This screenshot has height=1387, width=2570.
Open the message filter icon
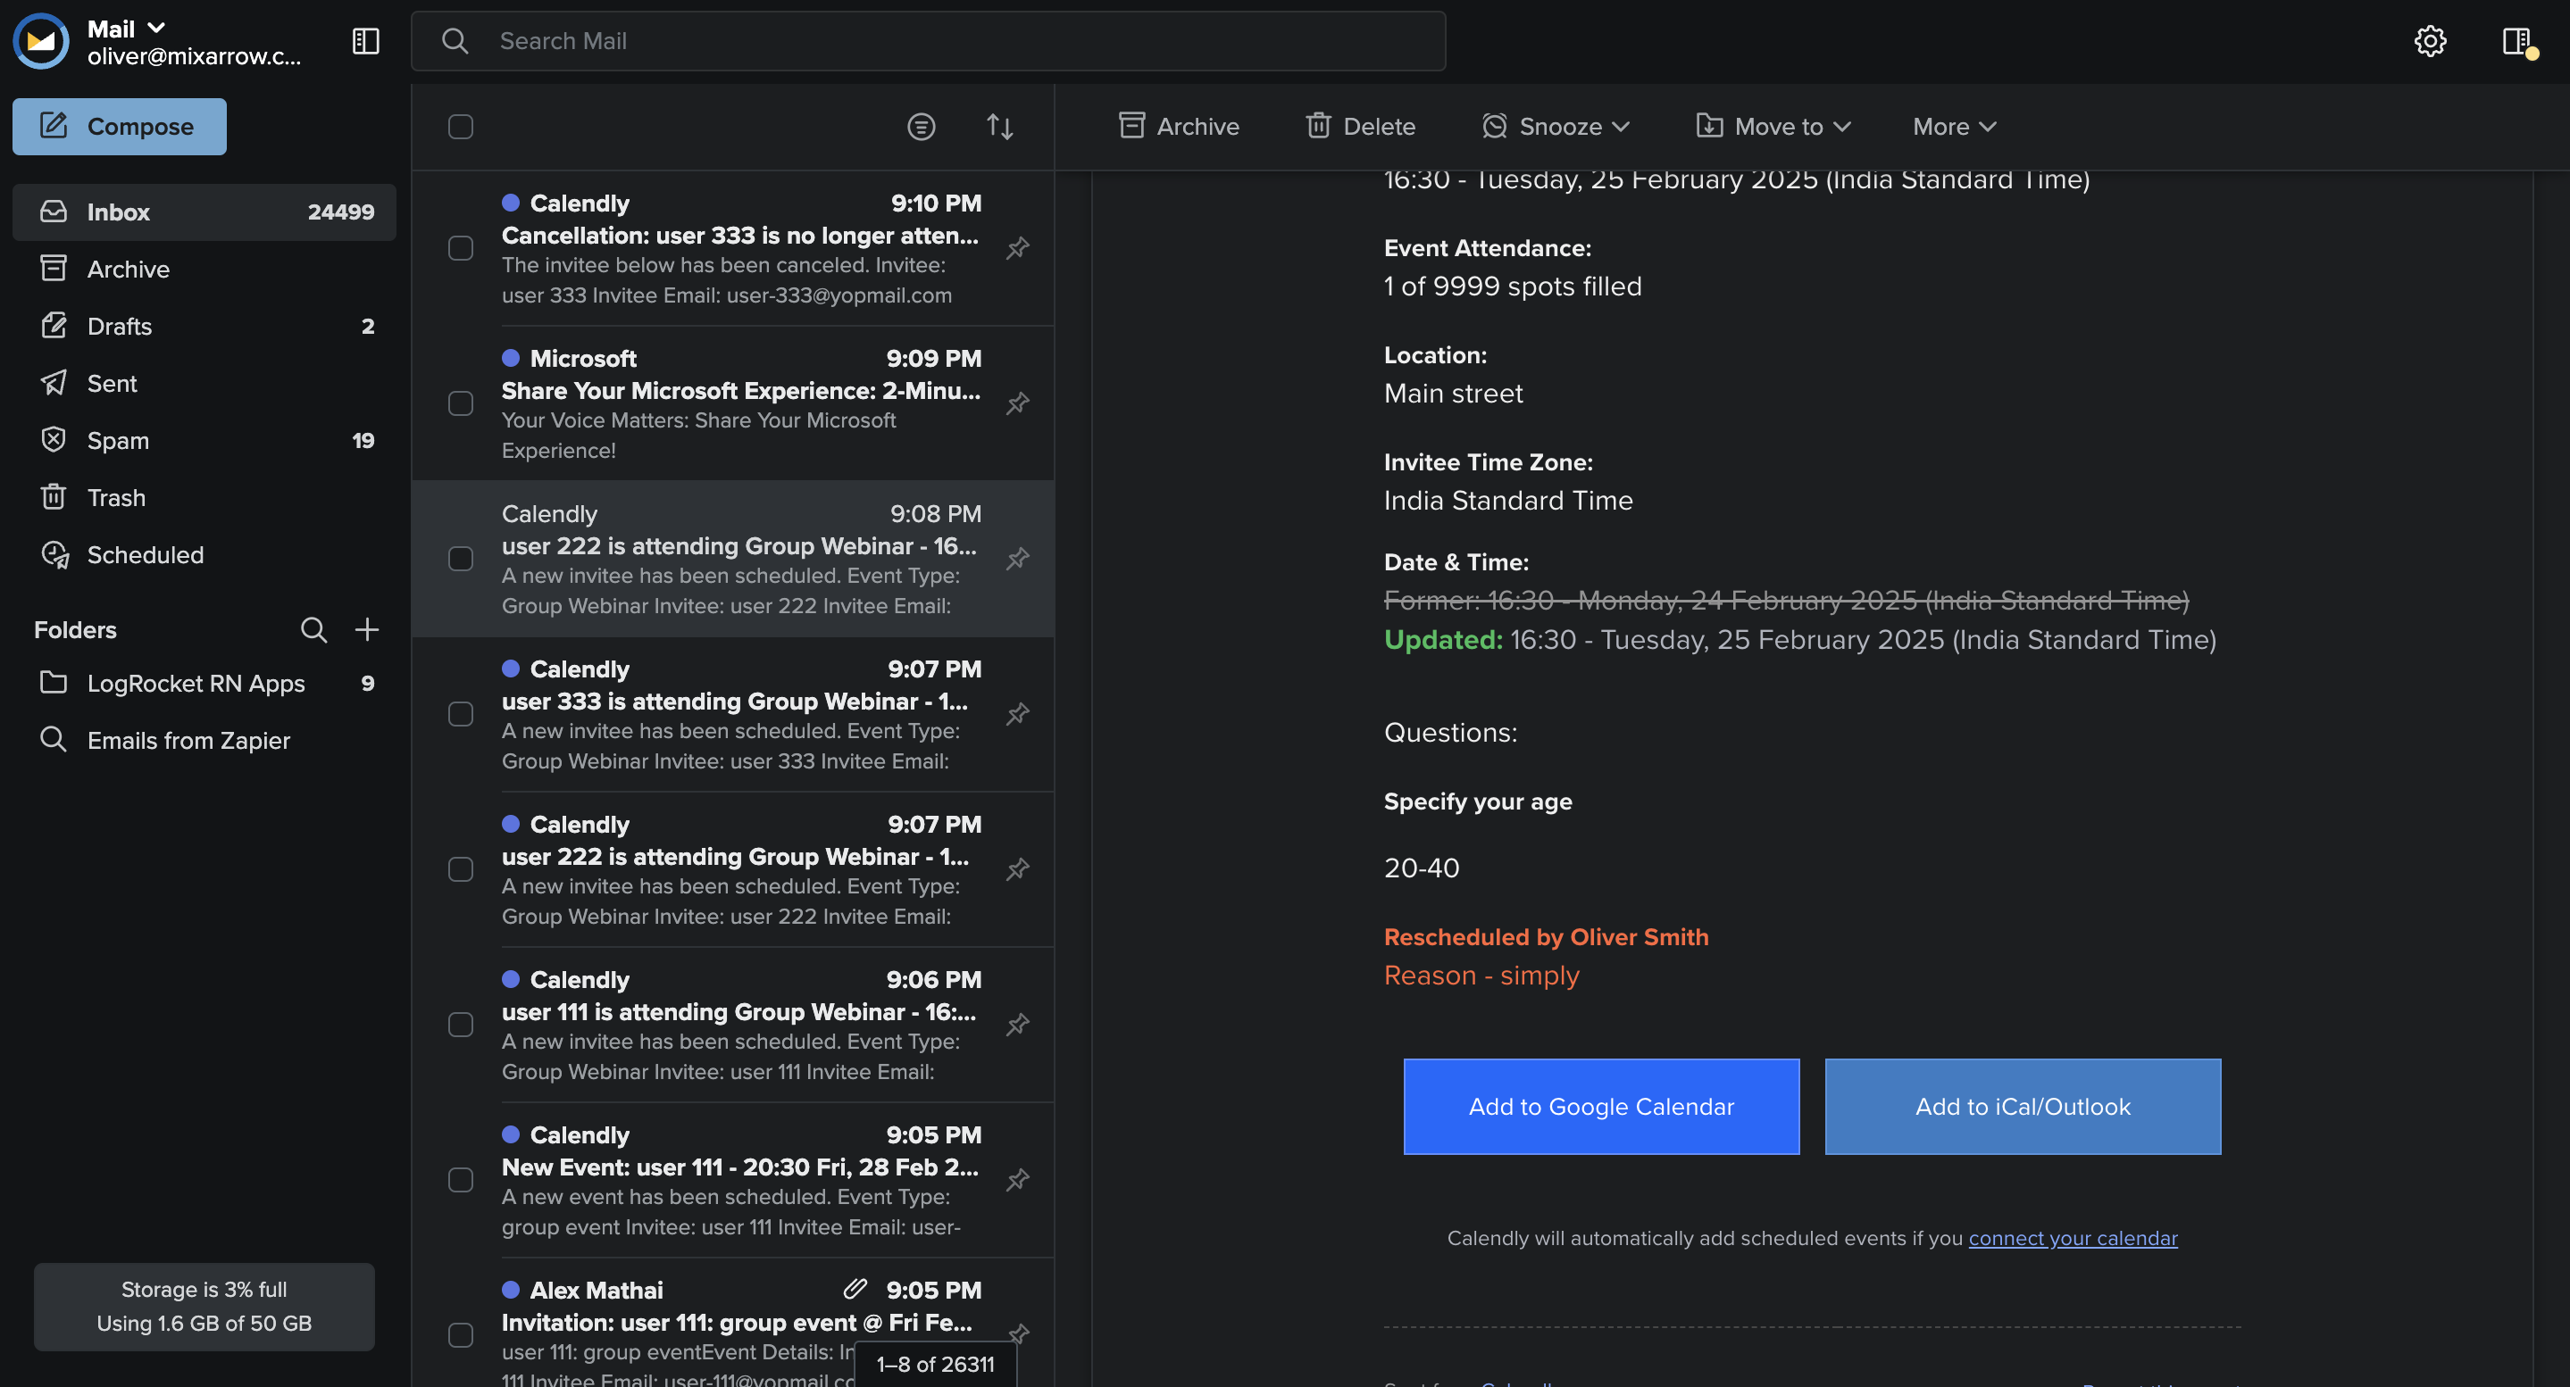coord(921,127)
